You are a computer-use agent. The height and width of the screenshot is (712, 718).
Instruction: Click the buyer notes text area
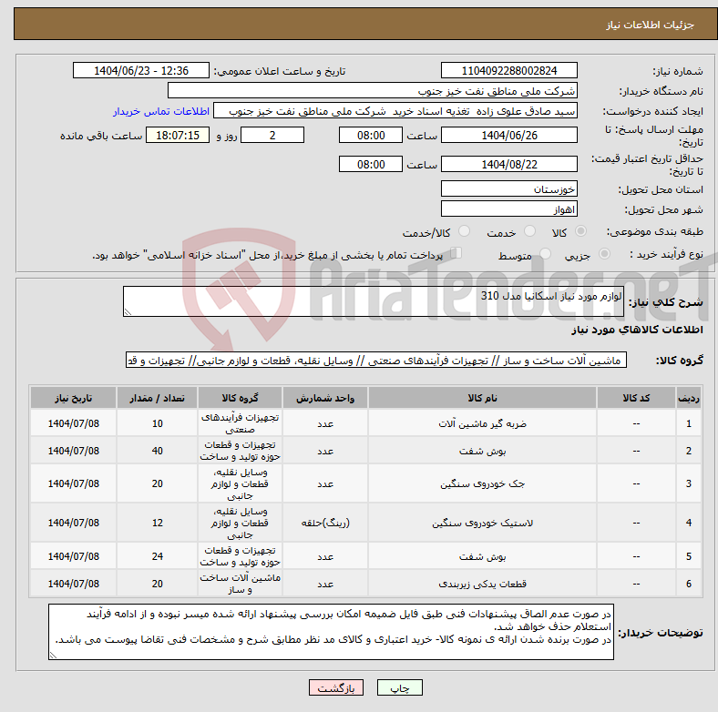(x=331, y=632)
